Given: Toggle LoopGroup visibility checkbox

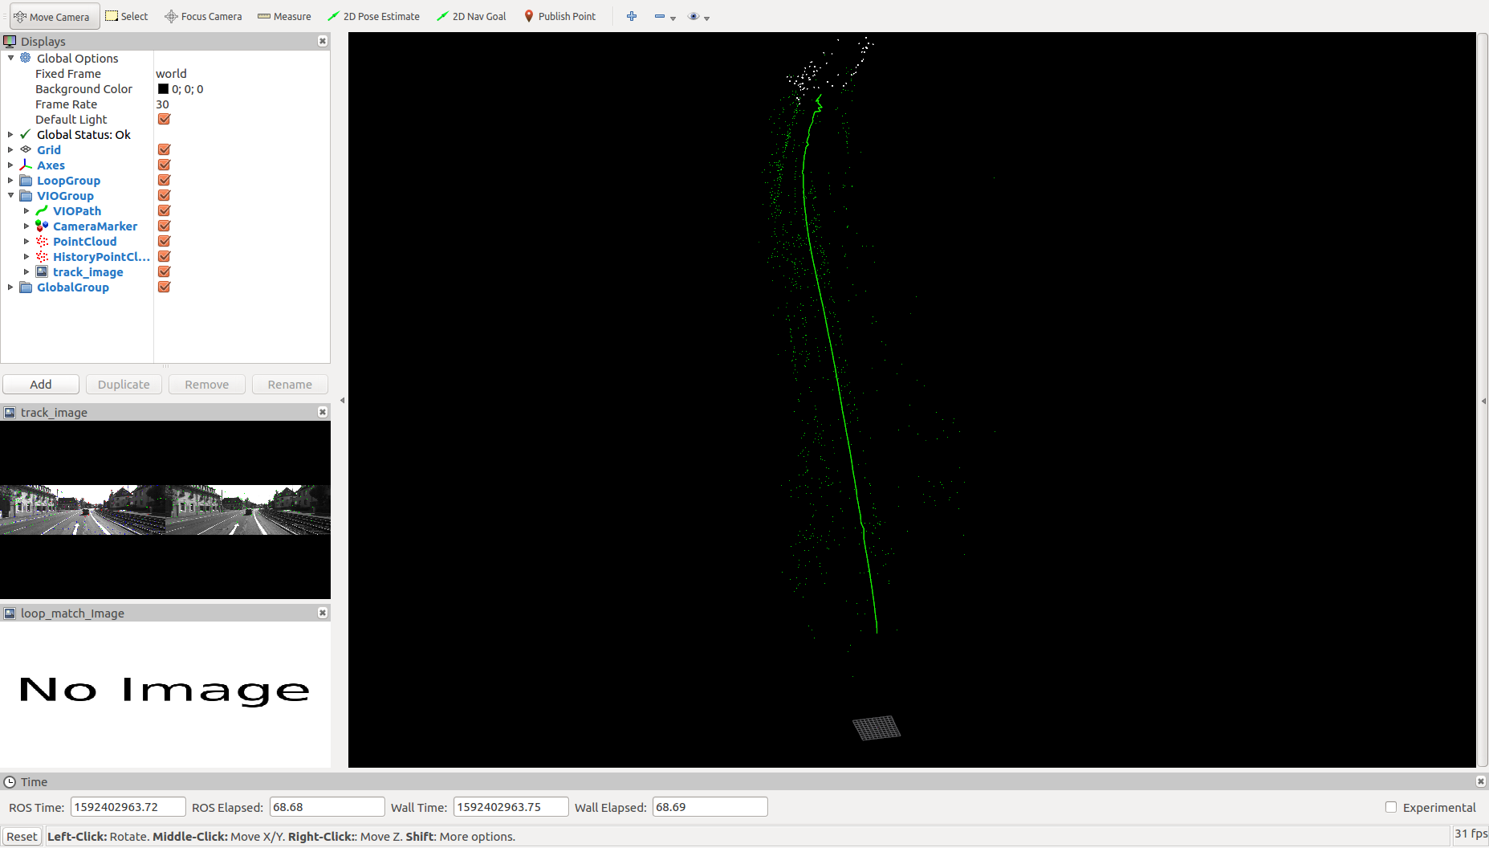Looking at the screenshot, I should [x=164, y=180].
